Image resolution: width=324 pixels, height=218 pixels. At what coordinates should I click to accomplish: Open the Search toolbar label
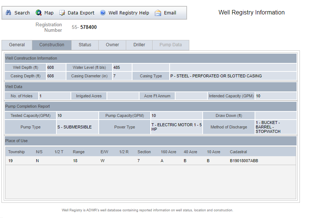22,13
